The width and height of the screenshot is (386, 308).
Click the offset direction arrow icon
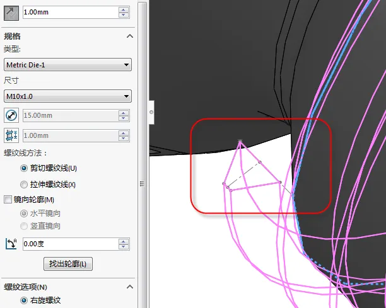click(x=11, y=13)
